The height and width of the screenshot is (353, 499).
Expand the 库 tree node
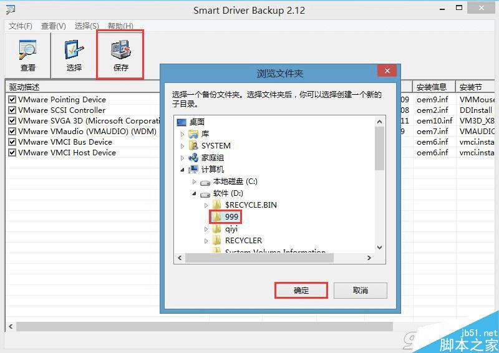(x=182, y=134)
